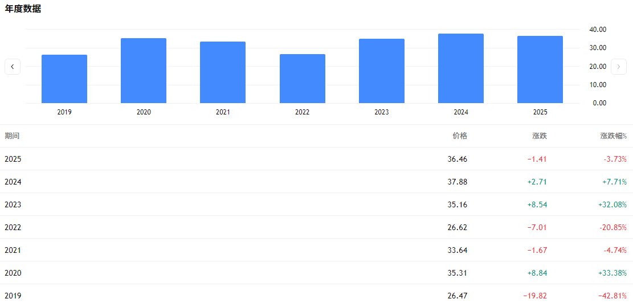Click the 2021 blue bar
Screen dimensions: 633x303
click(223, 72)
